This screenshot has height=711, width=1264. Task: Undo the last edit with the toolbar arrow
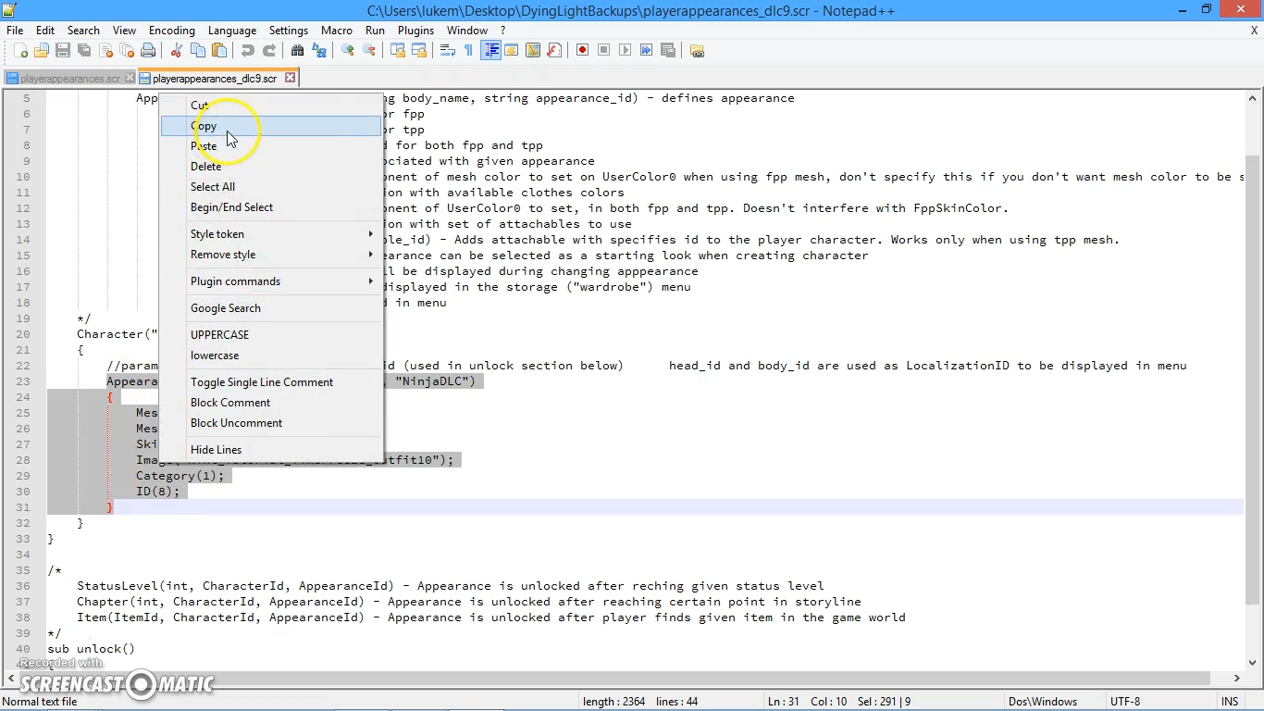248,51
